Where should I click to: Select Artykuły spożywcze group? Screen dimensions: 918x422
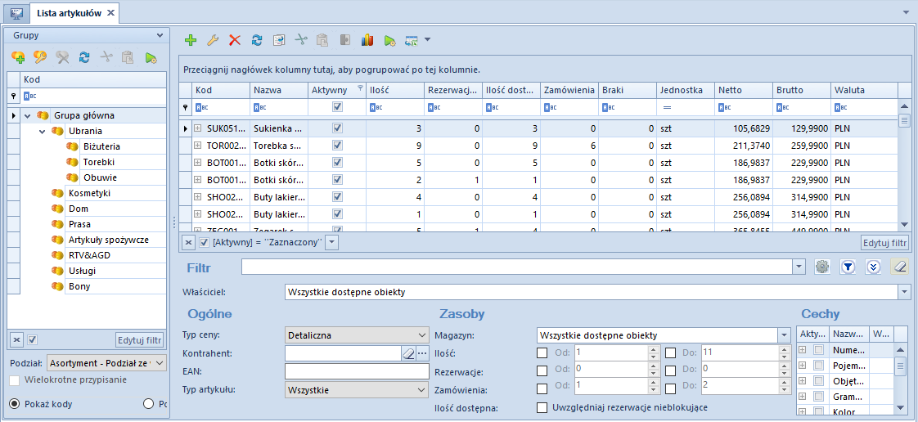point(108,240)
